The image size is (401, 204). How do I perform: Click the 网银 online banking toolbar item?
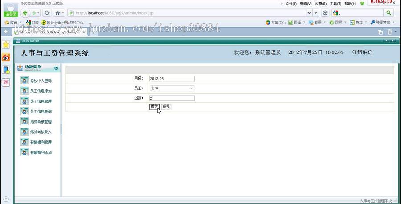336,22
